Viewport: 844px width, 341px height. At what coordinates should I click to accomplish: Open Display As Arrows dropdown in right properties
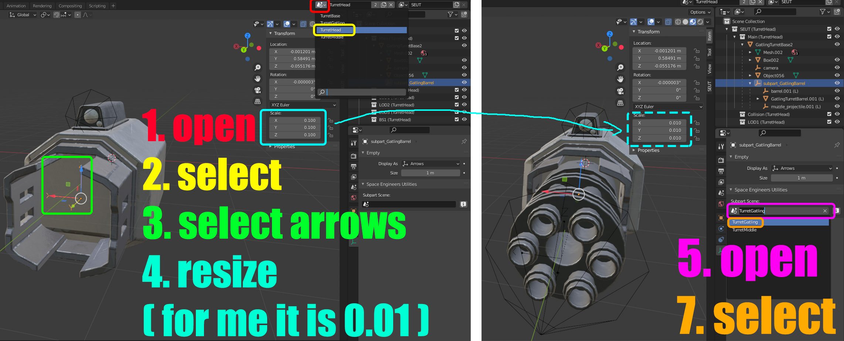point(802,168)
